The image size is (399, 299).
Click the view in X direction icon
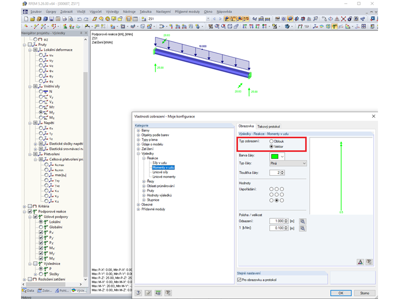[245, 26]
